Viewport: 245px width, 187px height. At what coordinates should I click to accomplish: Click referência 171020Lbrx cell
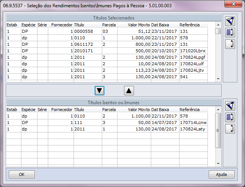[x=193, y=51]
